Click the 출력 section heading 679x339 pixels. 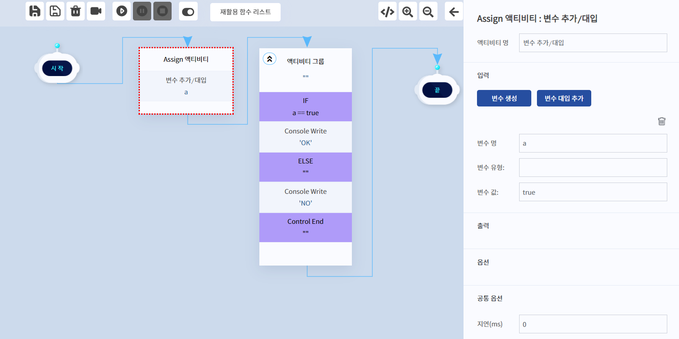pyautogui.click(x=483, y=226)
